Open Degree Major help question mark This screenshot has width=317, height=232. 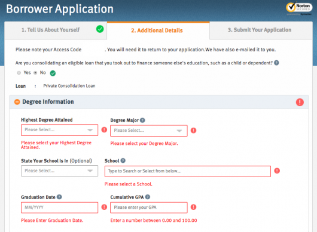[142, 120]
